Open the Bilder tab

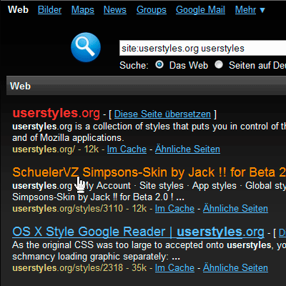click(x=49, y=10)
